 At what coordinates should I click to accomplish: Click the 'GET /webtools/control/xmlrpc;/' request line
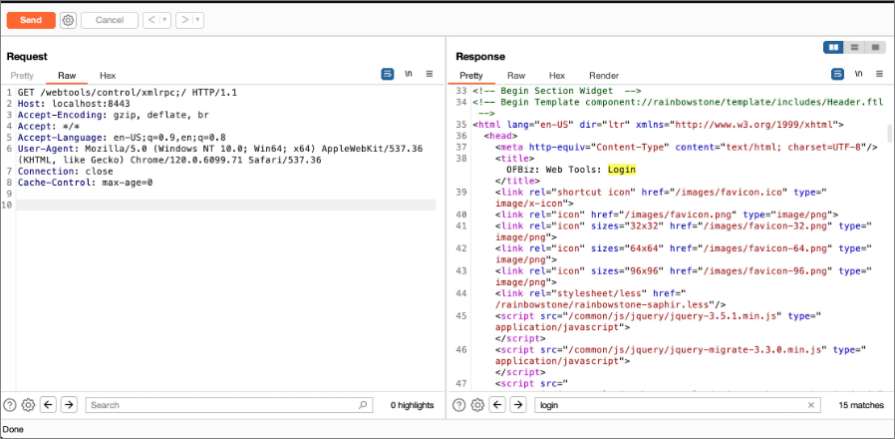128,92
